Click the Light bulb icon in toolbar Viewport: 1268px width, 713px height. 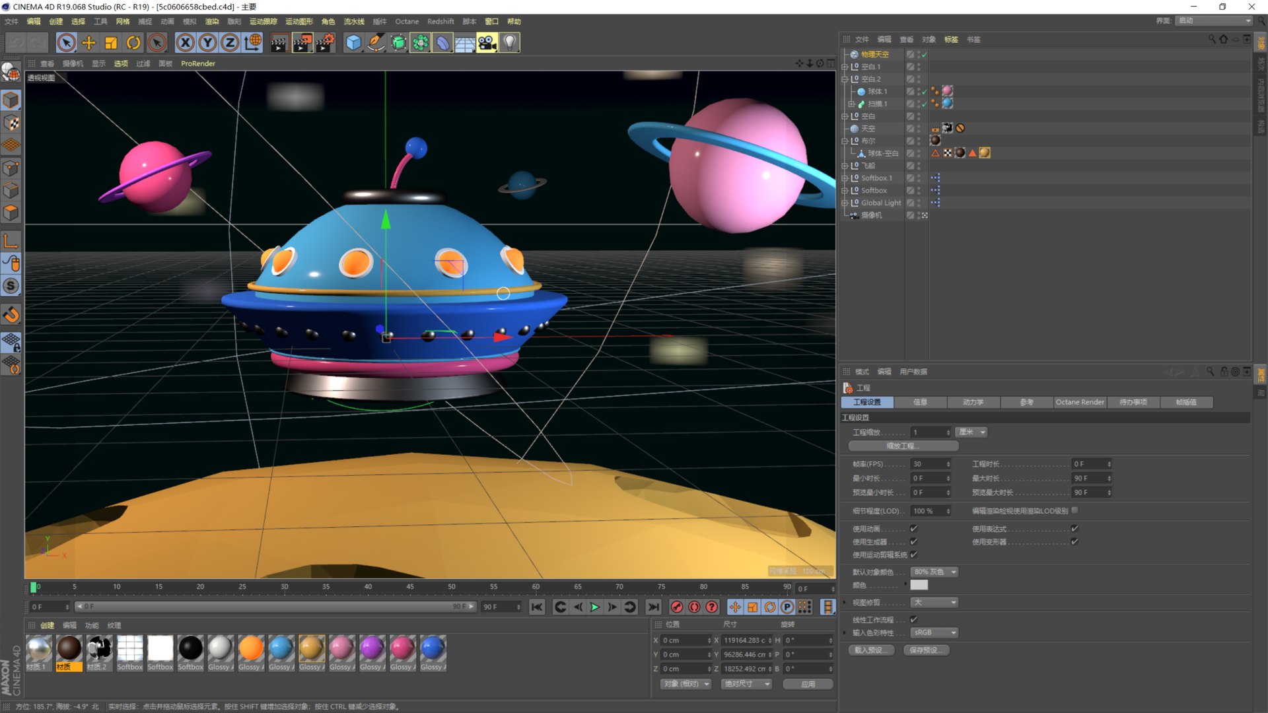[x=509, y=43]
